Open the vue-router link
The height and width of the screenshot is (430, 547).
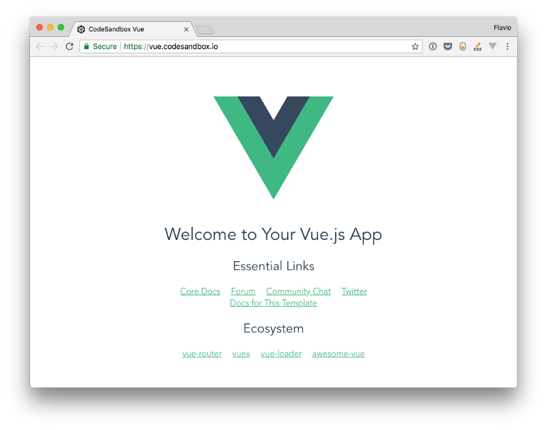coord(202,353)
